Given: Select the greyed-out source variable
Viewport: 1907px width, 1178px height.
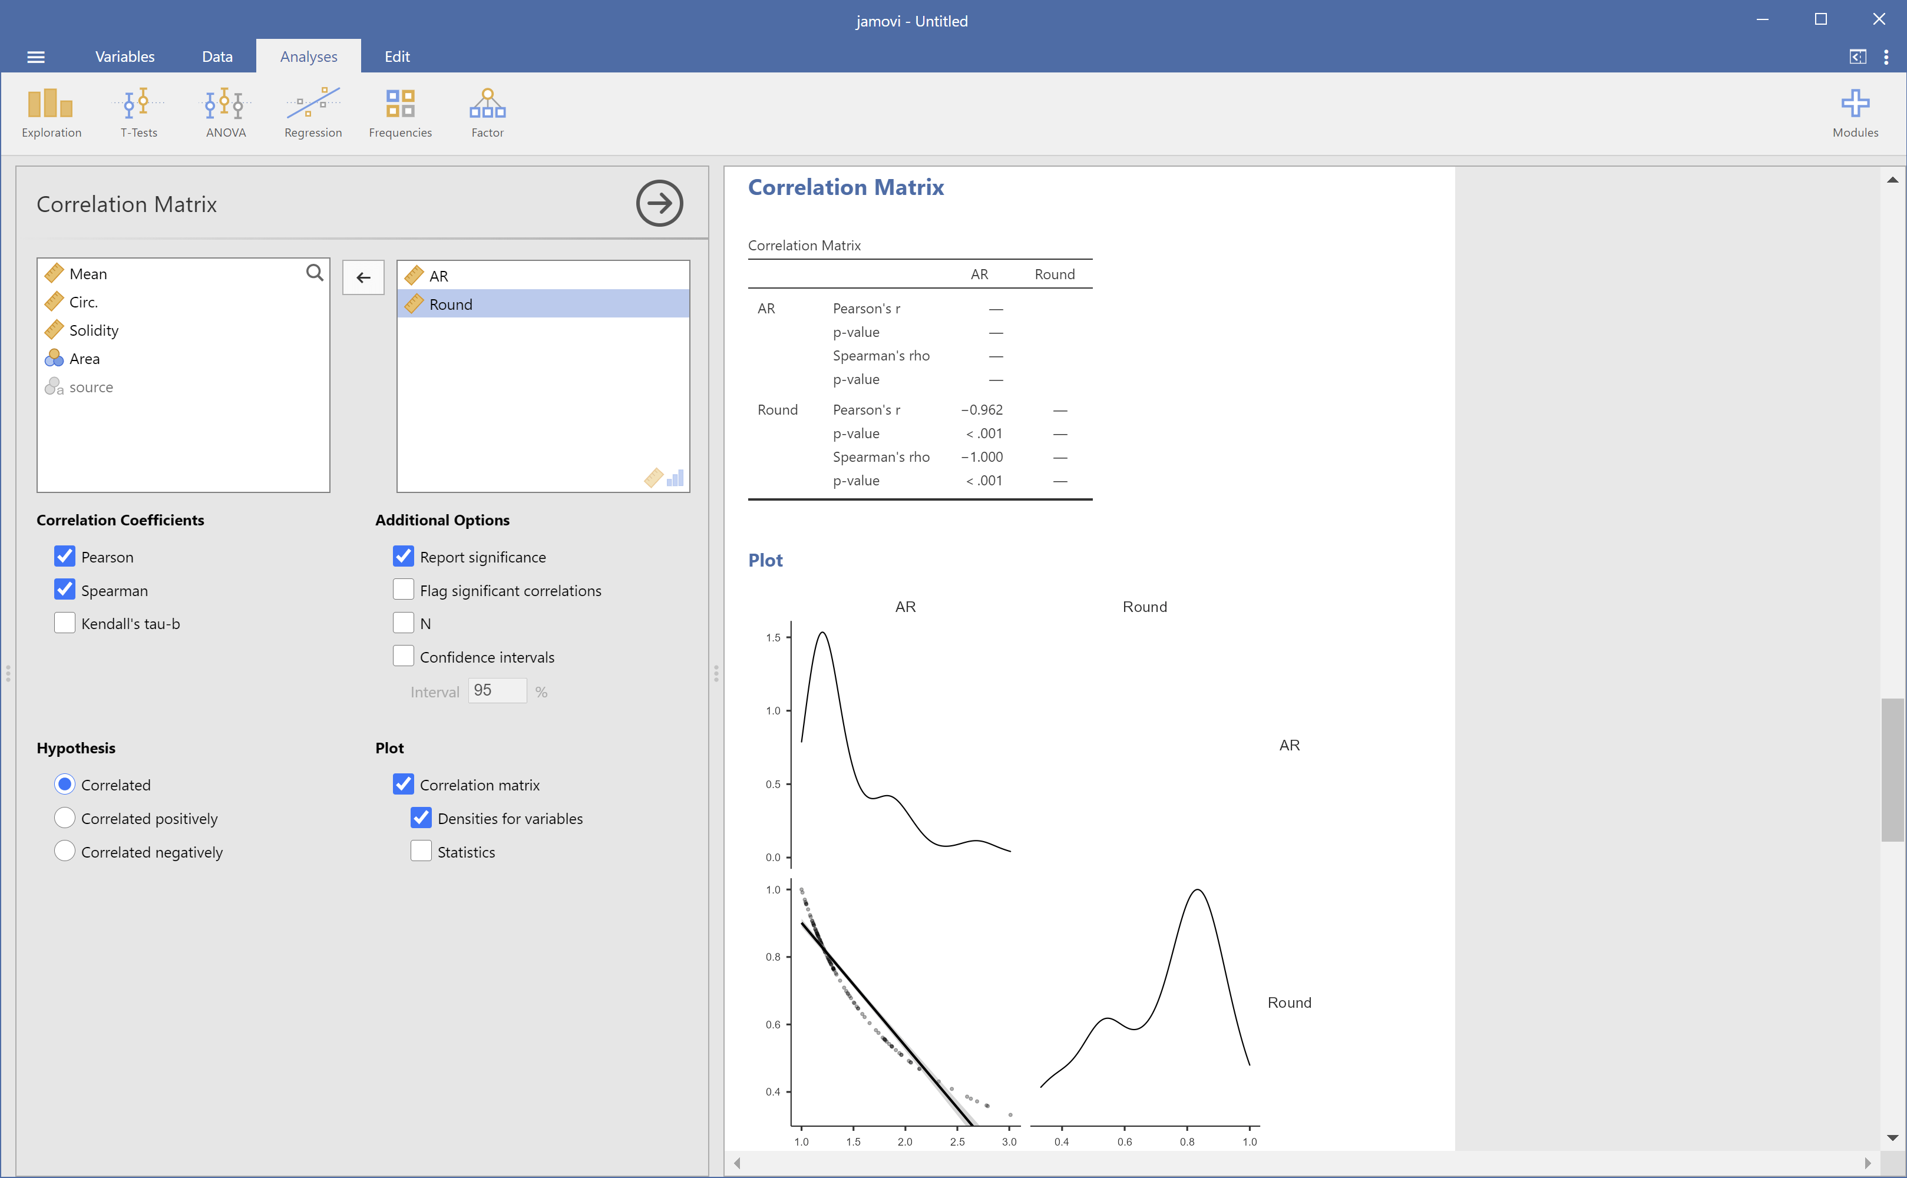Looking at the screenshot, I should (x=183, y=387).
